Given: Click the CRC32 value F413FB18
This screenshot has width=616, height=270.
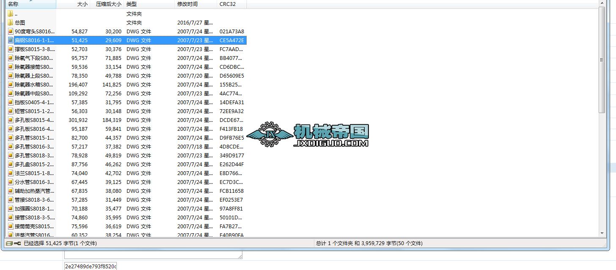Looking at the screenshot, I should (231, 129).
